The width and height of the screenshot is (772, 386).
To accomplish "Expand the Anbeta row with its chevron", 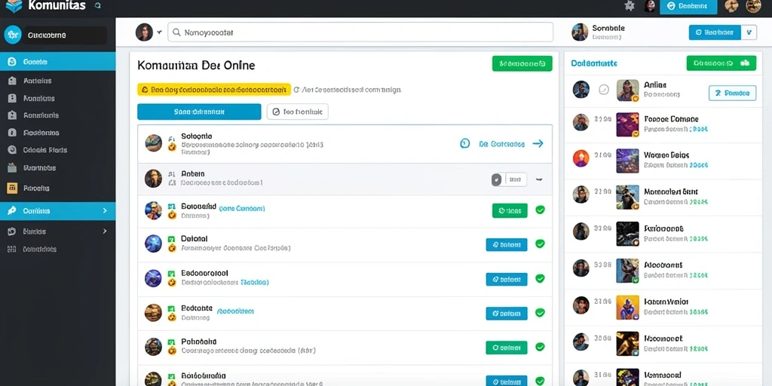I will pyautogui.click(x=539, y=179).
